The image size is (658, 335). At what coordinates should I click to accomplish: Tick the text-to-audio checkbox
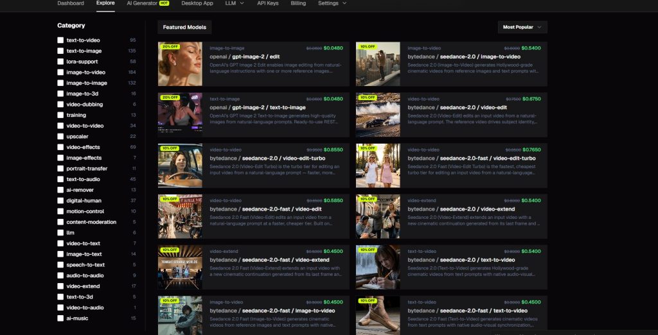coord(60,179)
